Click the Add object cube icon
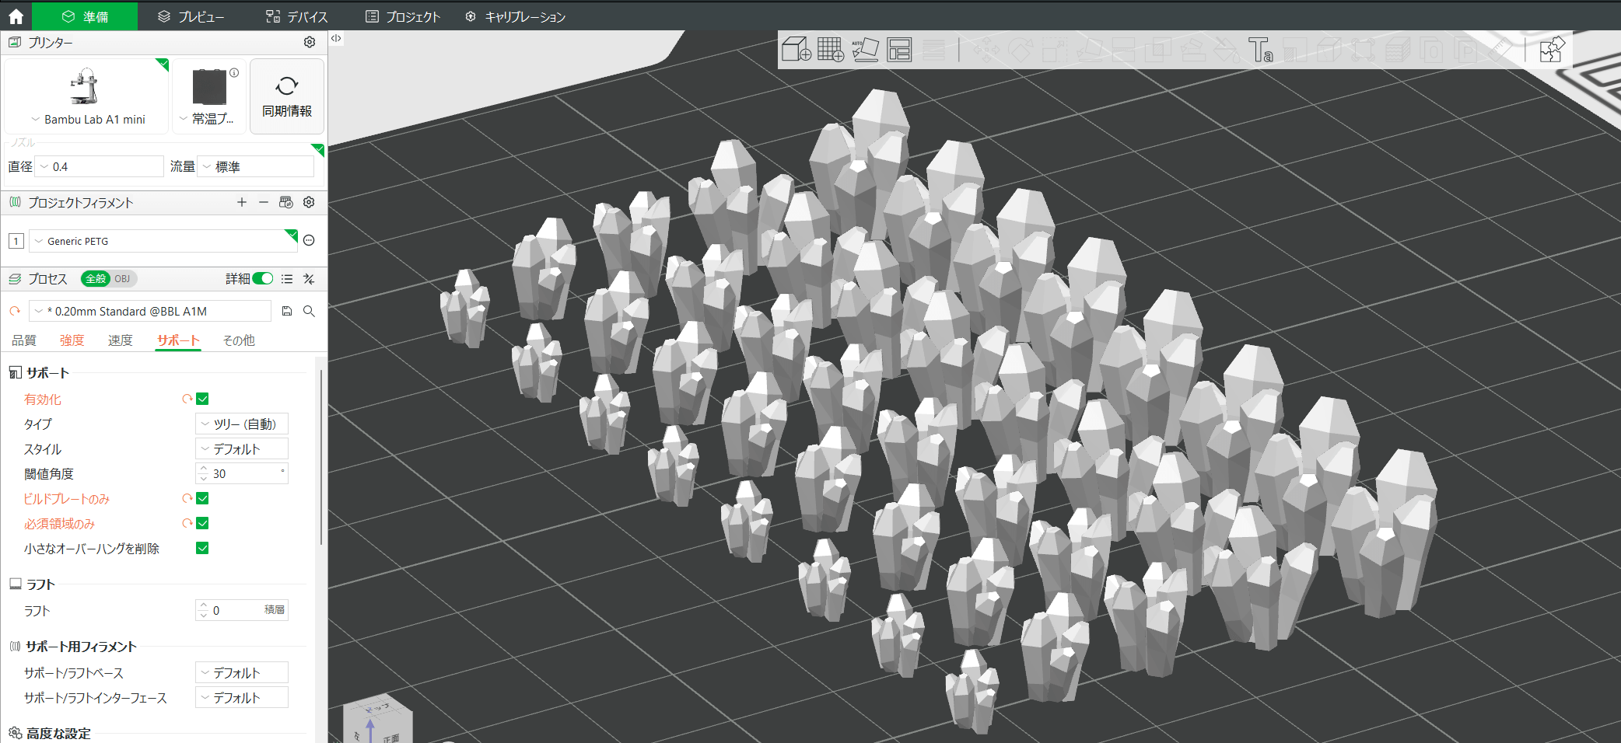 (796, 50)
